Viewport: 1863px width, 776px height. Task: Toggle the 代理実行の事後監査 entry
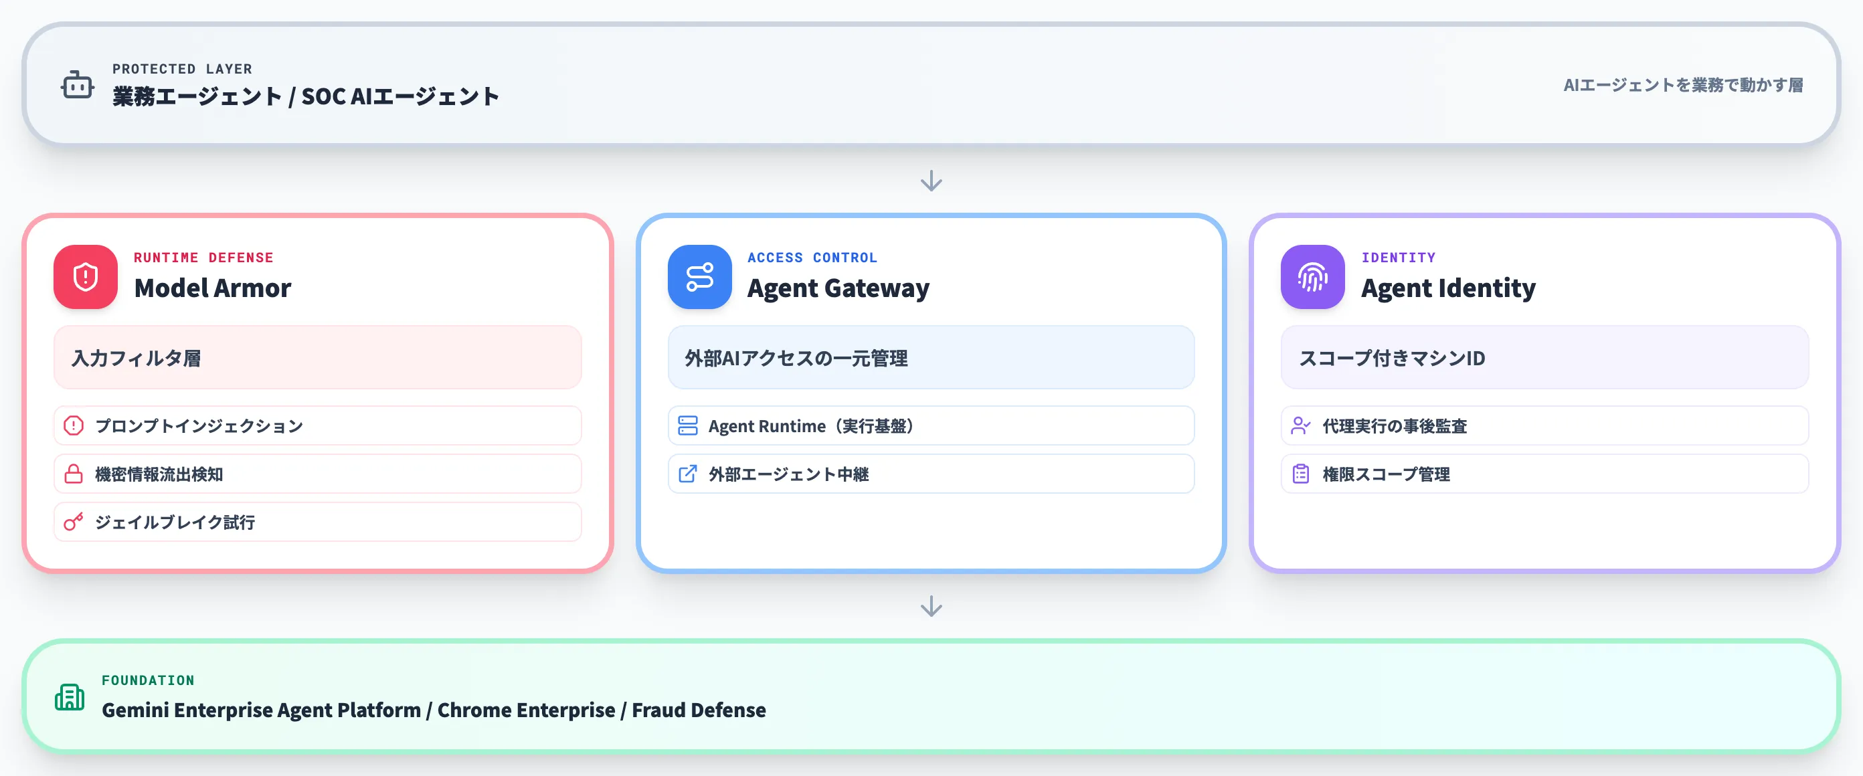tap(1543, 426)
